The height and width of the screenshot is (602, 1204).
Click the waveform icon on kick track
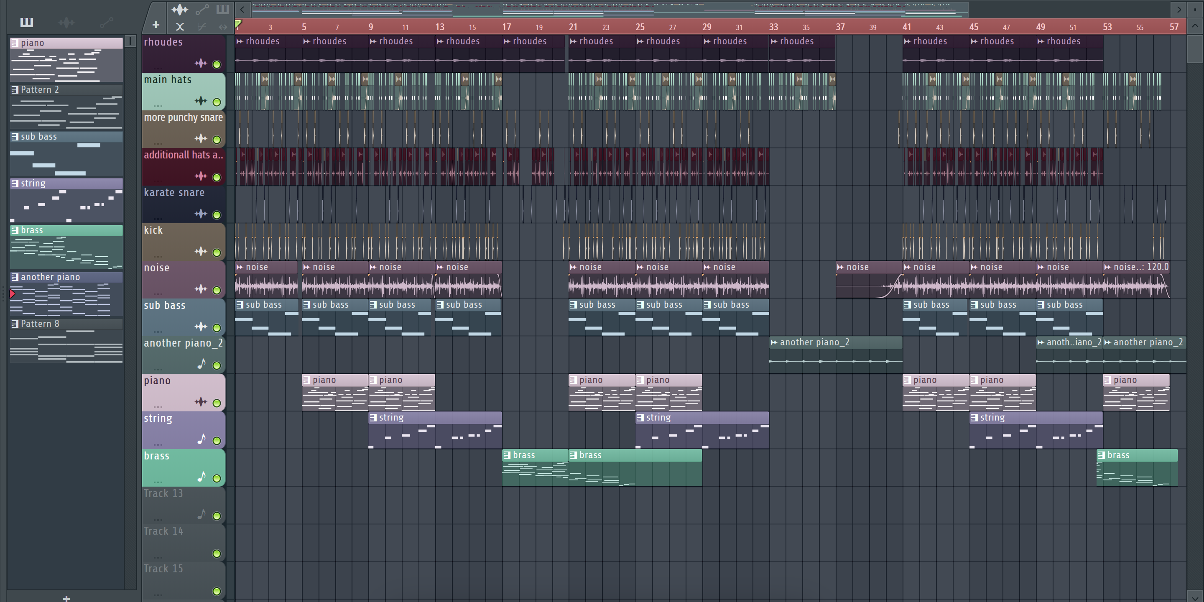point(201,251)
